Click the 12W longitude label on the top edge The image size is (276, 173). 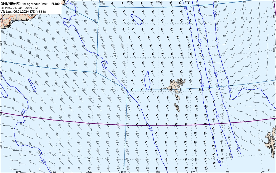pyautogui.click(x=101, y=2)
